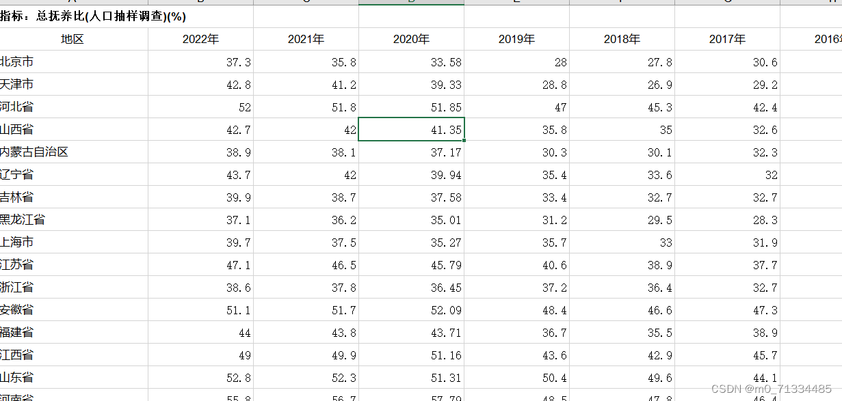Select the cell containing 北京市
The height and width of the screenshot is (401, 842).
point(21,61)
